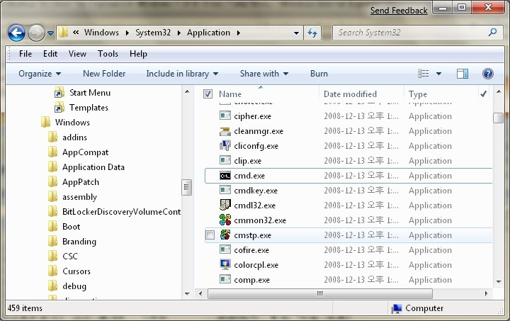Screen dimensions: 510x321
Task: Click the change view icon
Action: pyautogui.click(x=423, y=74)
